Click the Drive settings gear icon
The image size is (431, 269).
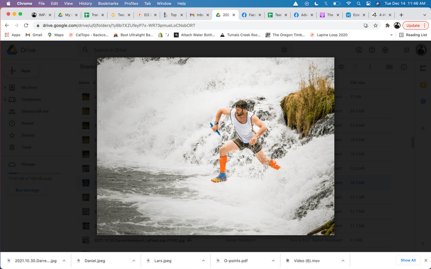(385, 50)
